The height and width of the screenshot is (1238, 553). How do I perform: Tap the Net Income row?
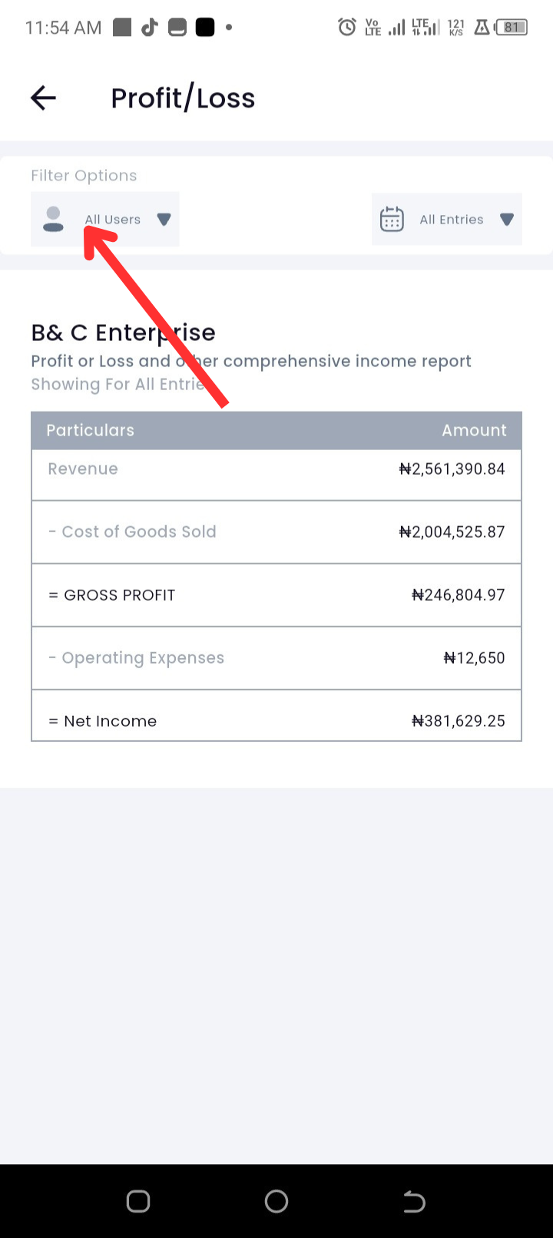point(276,716)
